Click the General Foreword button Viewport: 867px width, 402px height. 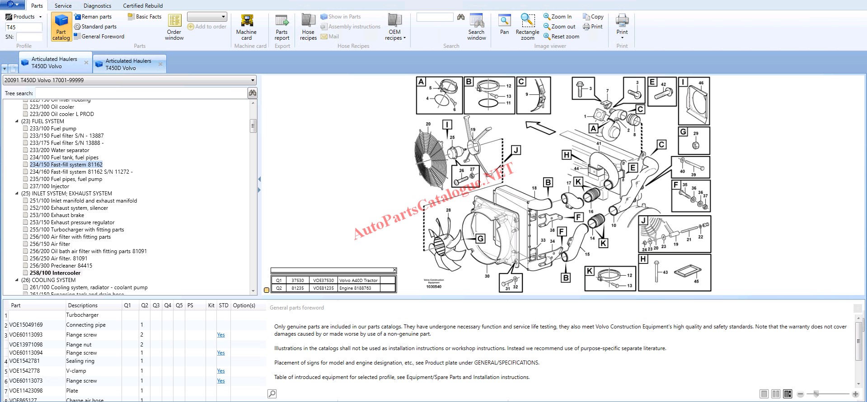click(x=103, y=37)
